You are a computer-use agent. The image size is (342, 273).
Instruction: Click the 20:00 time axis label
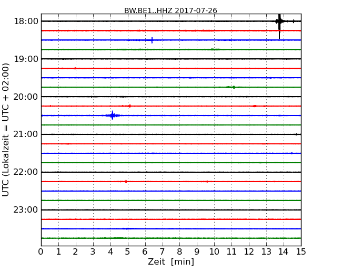coord(26,97)
